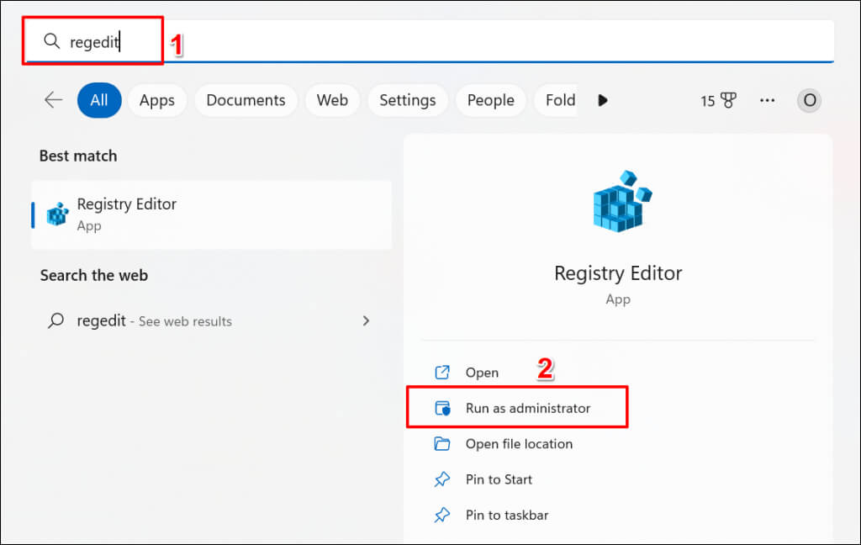Image resolution: width=861 pixels, height=545 pixels.
Task: Select Open file location
Action: 518,443
